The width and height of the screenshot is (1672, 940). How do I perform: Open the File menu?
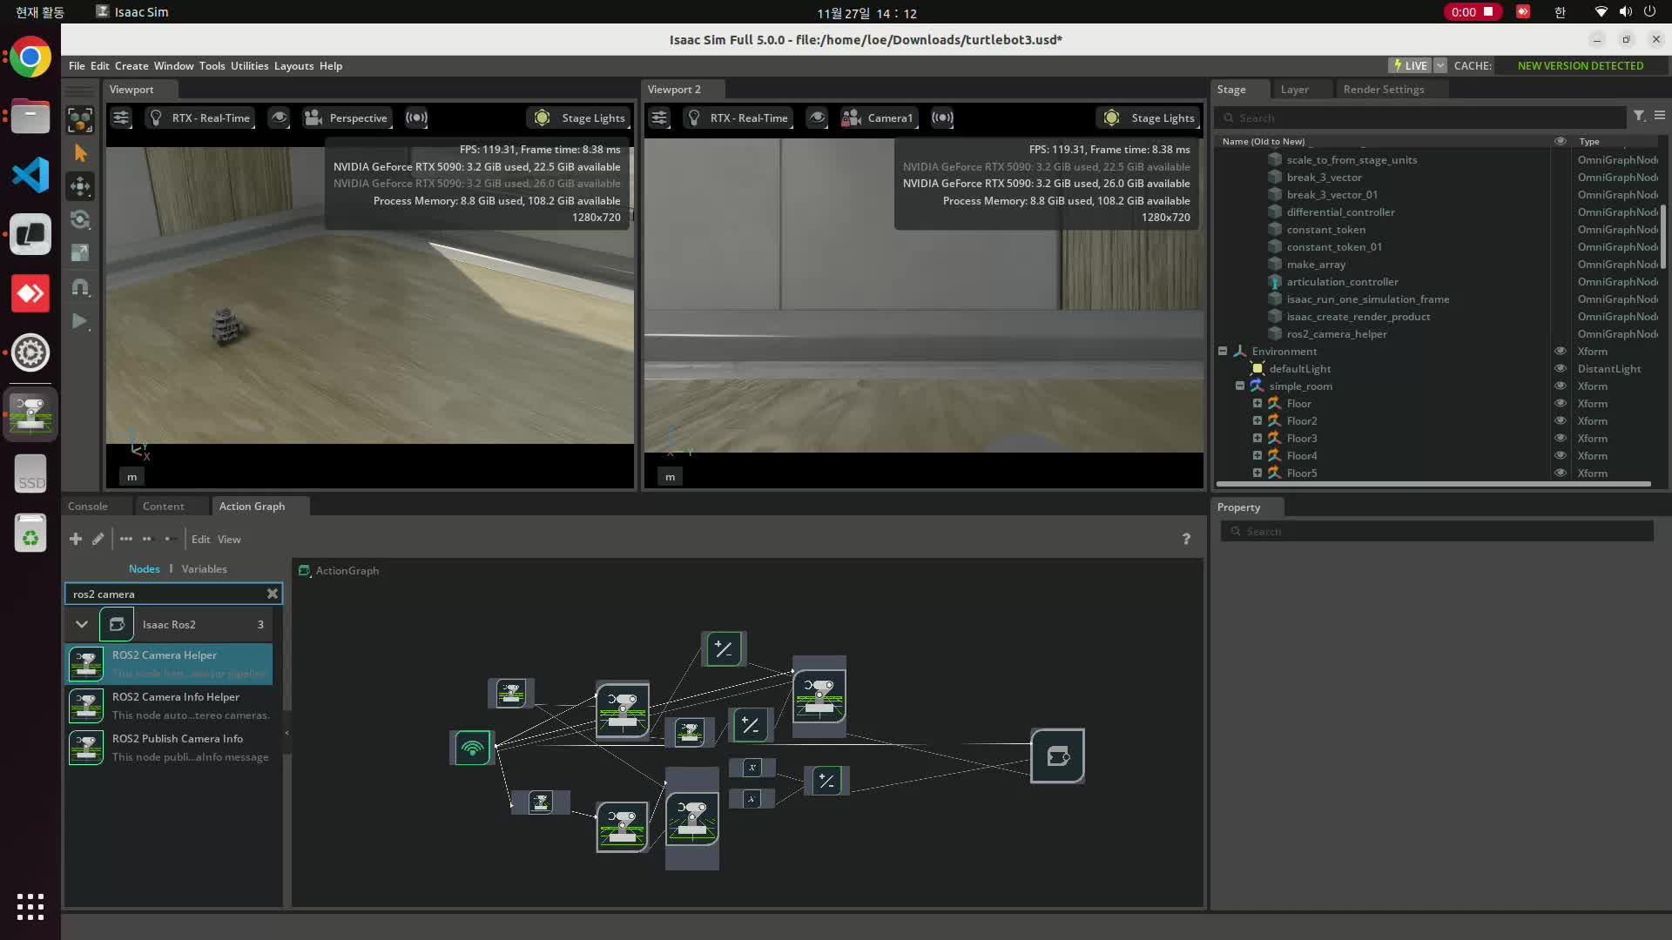point(77,66)
